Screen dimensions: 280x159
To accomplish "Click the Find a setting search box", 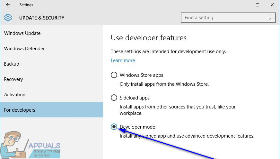I will 225,18.
